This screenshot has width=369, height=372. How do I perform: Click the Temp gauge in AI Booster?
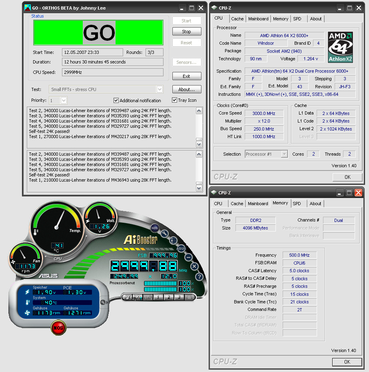point(56,228)
